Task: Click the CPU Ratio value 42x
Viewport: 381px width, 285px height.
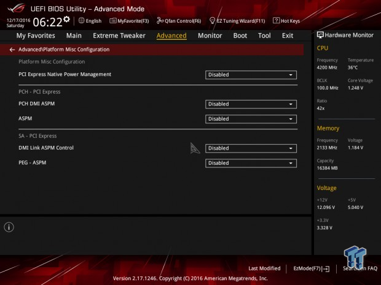Action: click(321, 108)
